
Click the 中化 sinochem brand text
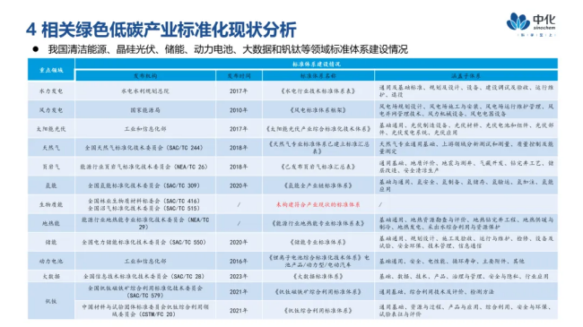click(x=544, y=22)
